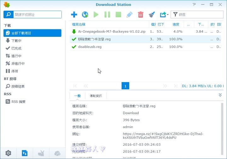The image size is (227, 159).
Task: Go to next page double-arrow
Action: [x=165, y=86]
